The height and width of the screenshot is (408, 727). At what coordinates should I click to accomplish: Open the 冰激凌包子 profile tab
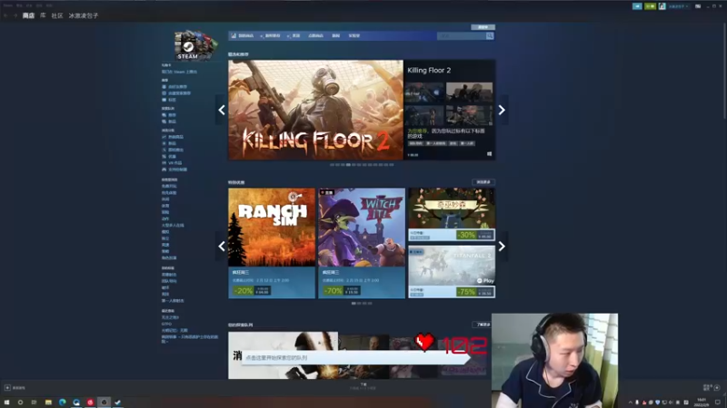click(84, 15)
